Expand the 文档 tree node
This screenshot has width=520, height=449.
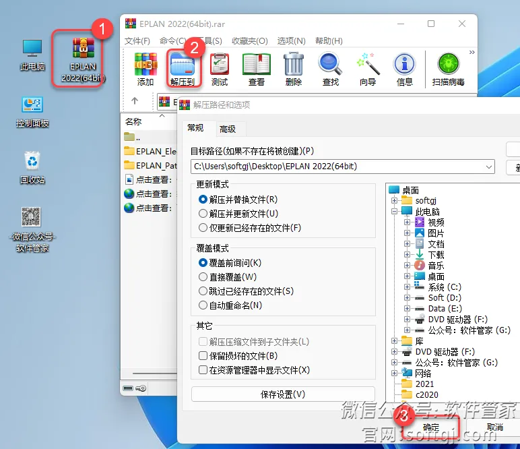tap(408, 243)
